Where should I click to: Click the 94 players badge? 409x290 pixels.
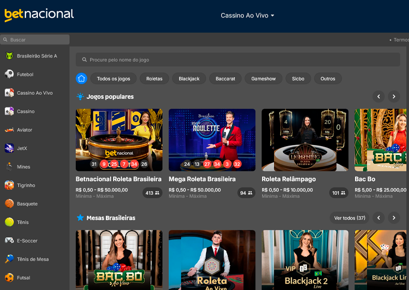[x=246, y=193]
